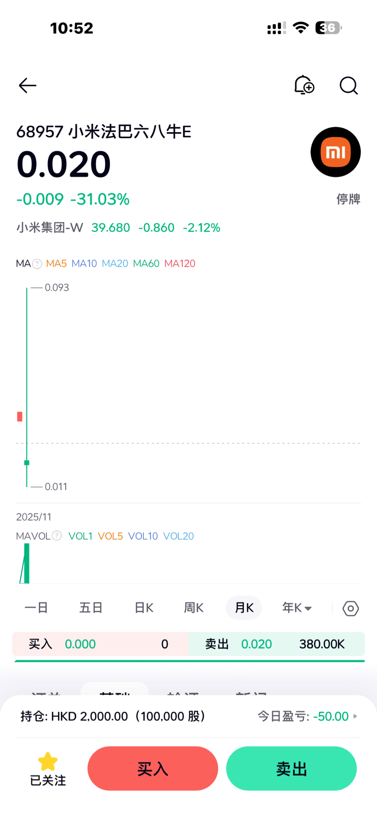Open MAVOL help question mark icon
Screen dimensions: 377x820
57,536
